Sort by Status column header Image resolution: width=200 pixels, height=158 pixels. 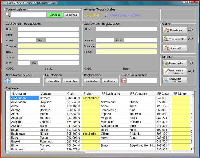point(91,94)
